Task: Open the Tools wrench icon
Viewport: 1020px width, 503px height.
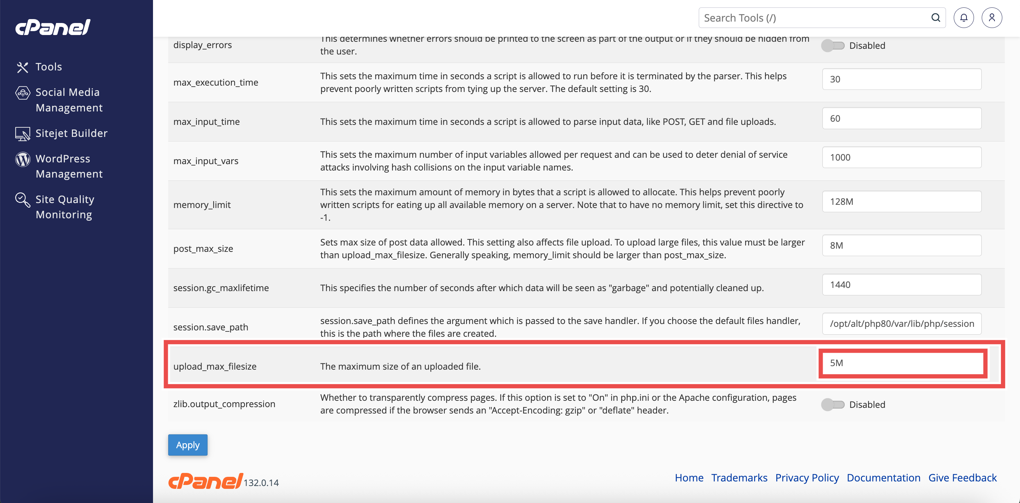Action: click(22, 67)
